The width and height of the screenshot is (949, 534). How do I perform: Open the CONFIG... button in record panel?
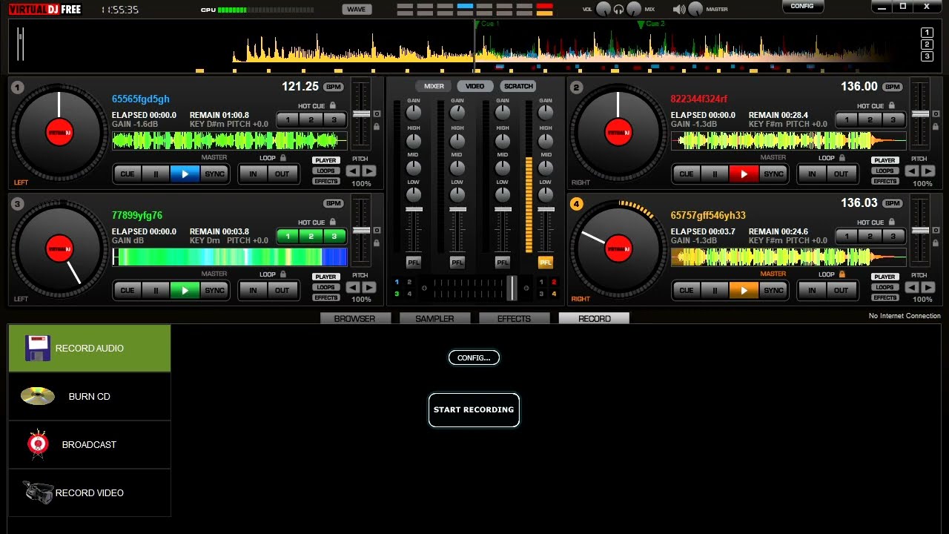(x=474, y=357)
